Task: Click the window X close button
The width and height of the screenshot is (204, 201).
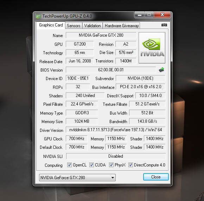Action: (x=162, y=14)
